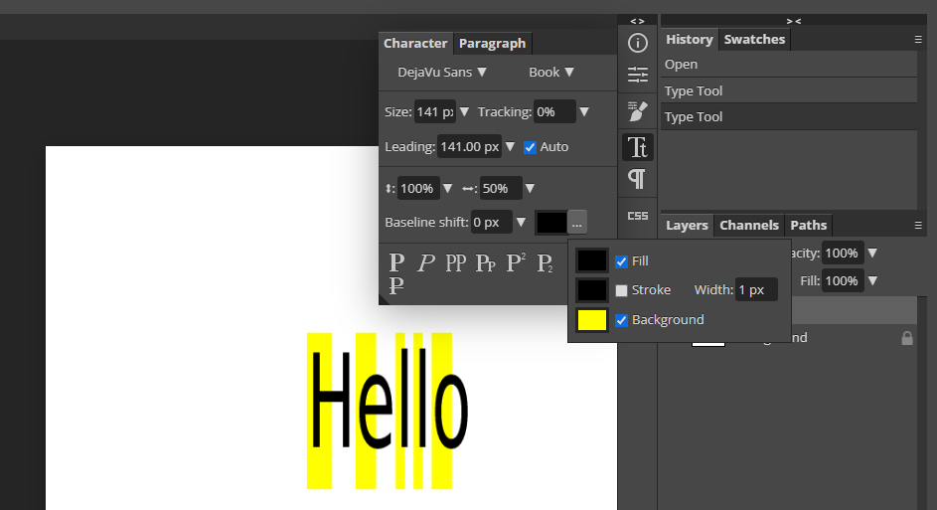Expand the layer Fill dropdown arrow
This screenshot has width=937, height=510.
coord(872,280)
